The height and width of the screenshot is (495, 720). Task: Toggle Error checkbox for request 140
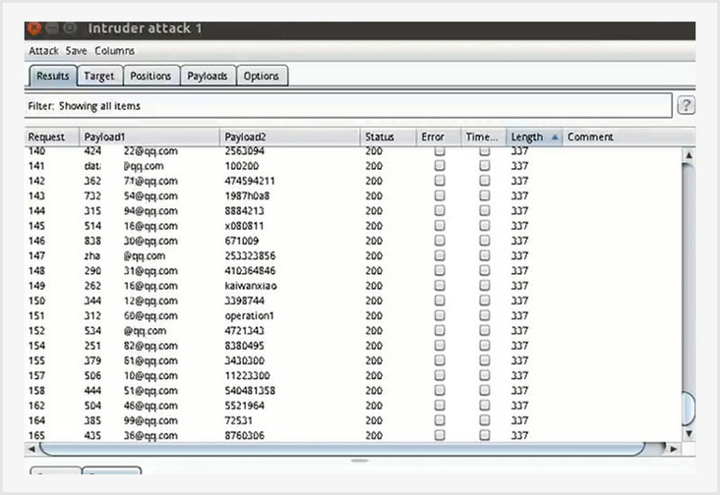click(440, 152)
